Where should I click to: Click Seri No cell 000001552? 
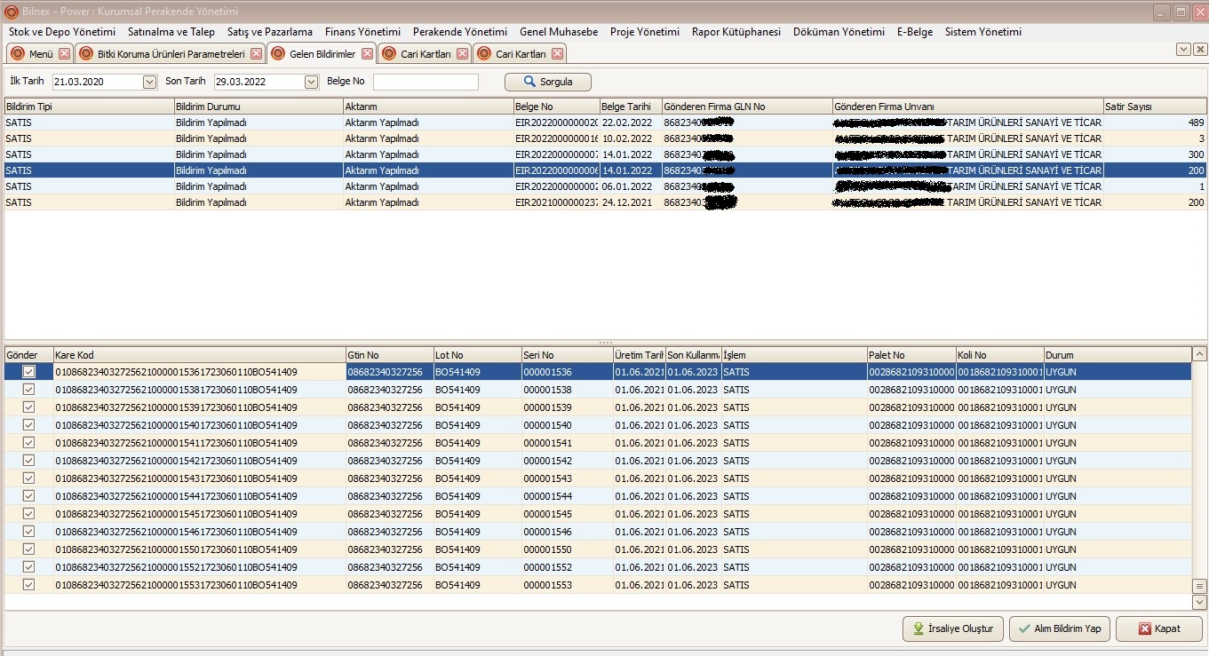point(567,567)
